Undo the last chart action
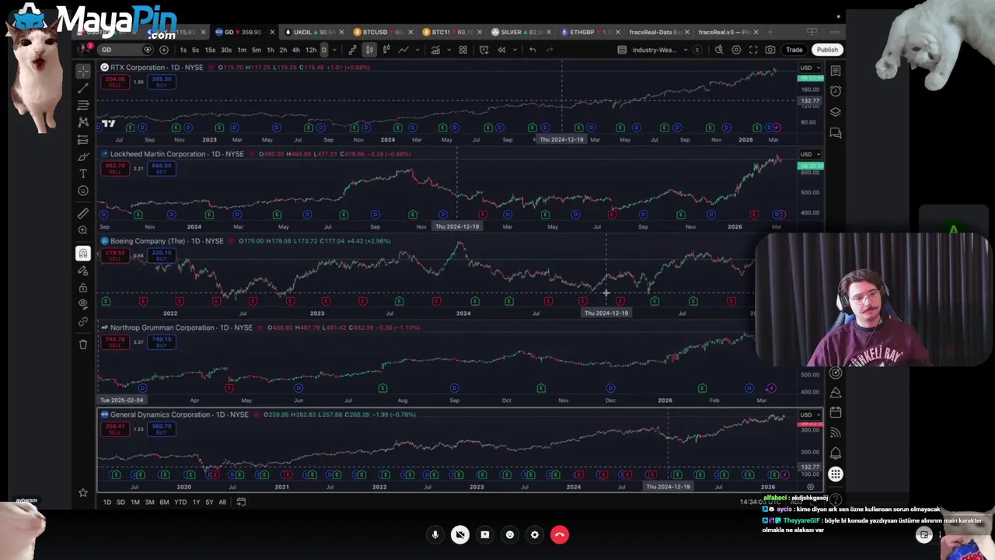 point(532,50)
